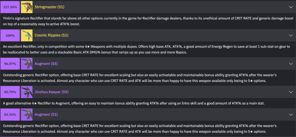Expand the Cosmic Ripples (S1) chevron
296x137 pixels.
[291, 35]
